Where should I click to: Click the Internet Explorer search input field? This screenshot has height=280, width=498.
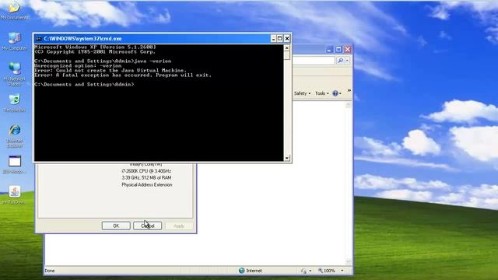[314, 61]
